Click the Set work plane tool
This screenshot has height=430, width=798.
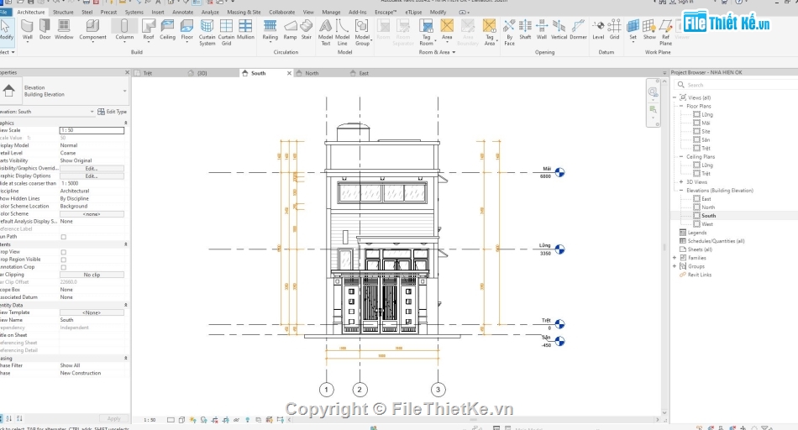click(633, 29)
